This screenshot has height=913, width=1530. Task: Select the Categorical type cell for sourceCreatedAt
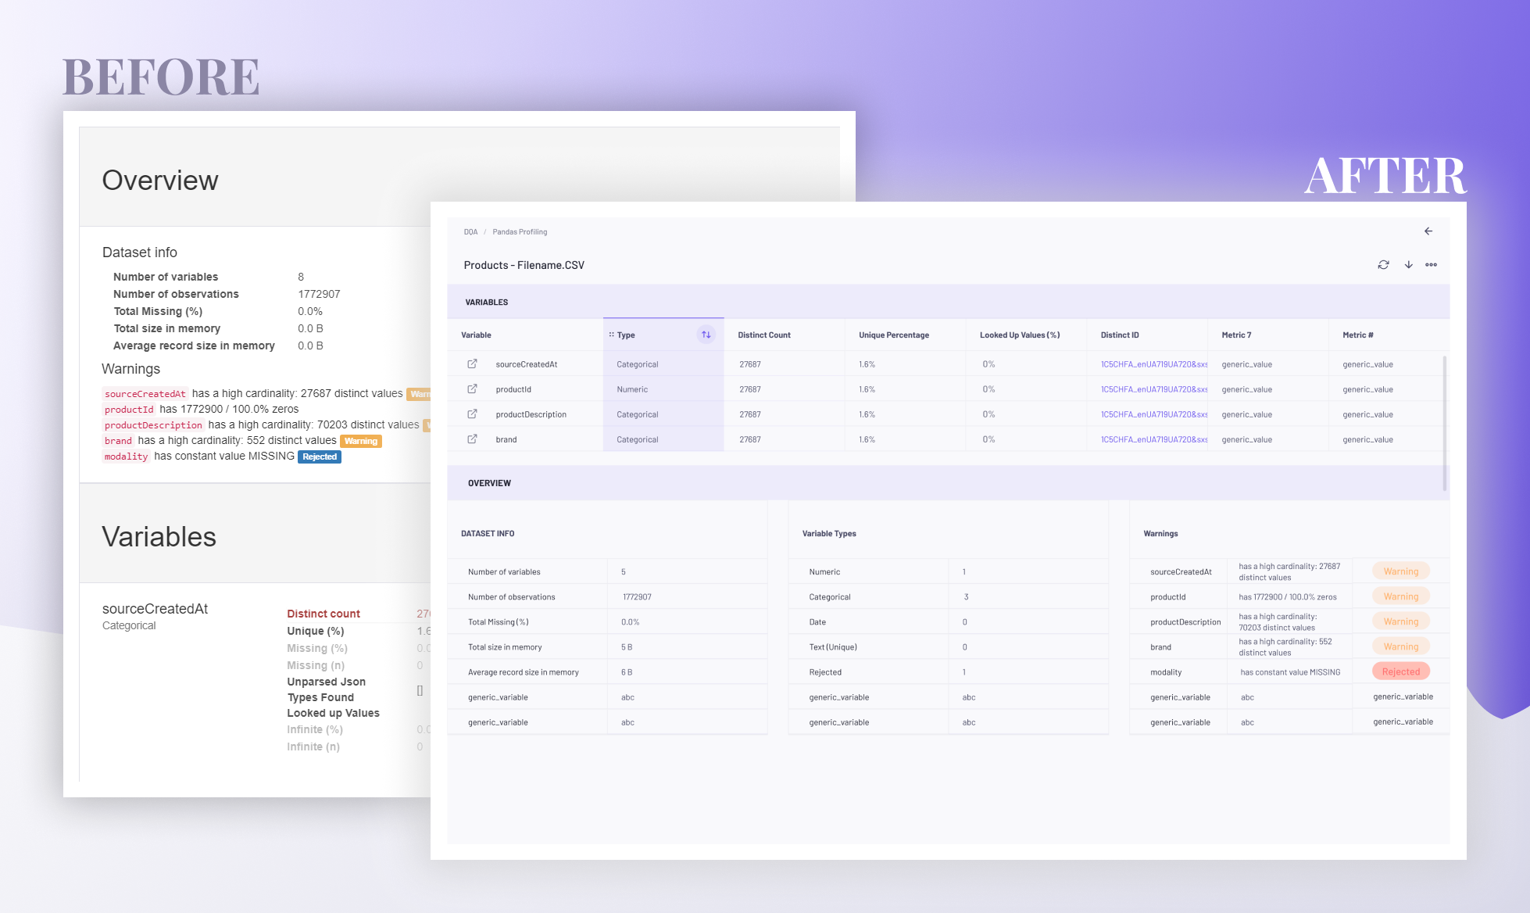pyautogui.click(x=663, y=364)
